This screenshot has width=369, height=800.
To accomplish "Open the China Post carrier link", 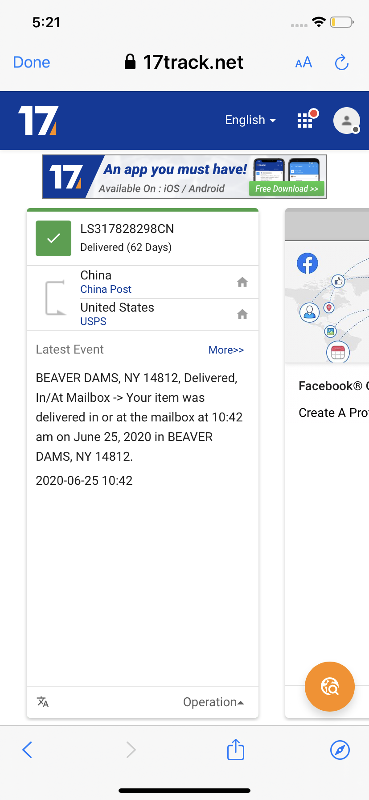I will 106,289.
